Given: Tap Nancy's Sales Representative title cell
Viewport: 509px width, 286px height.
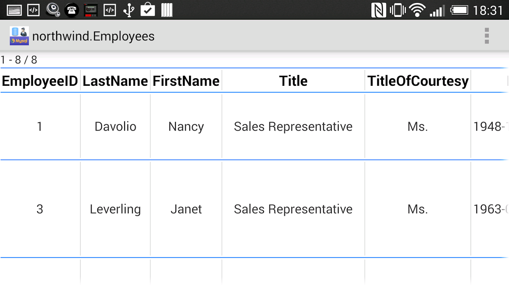Looking at the screenshot, I should coord(293,127).
